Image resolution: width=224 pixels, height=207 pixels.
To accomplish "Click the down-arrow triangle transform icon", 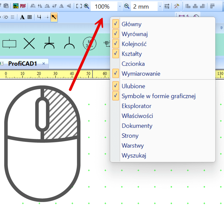I will pos(54,6).
